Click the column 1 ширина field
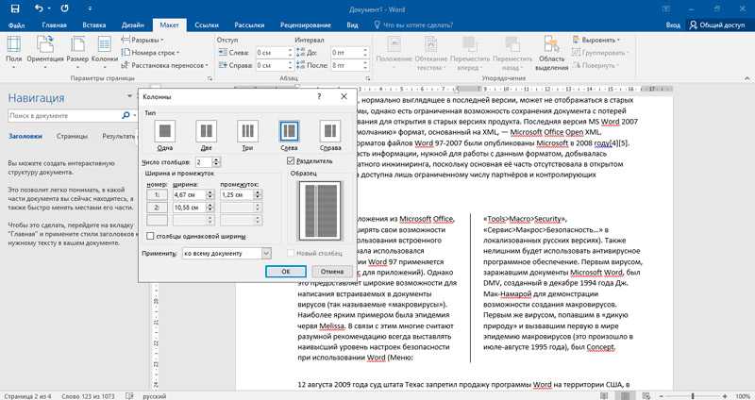 [188, 194]
